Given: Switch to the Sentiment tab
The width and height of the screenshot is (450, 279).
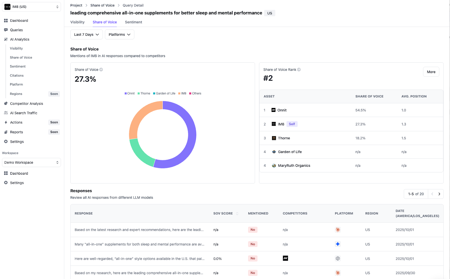Looking at the screenshot, I should pos(133,22).
